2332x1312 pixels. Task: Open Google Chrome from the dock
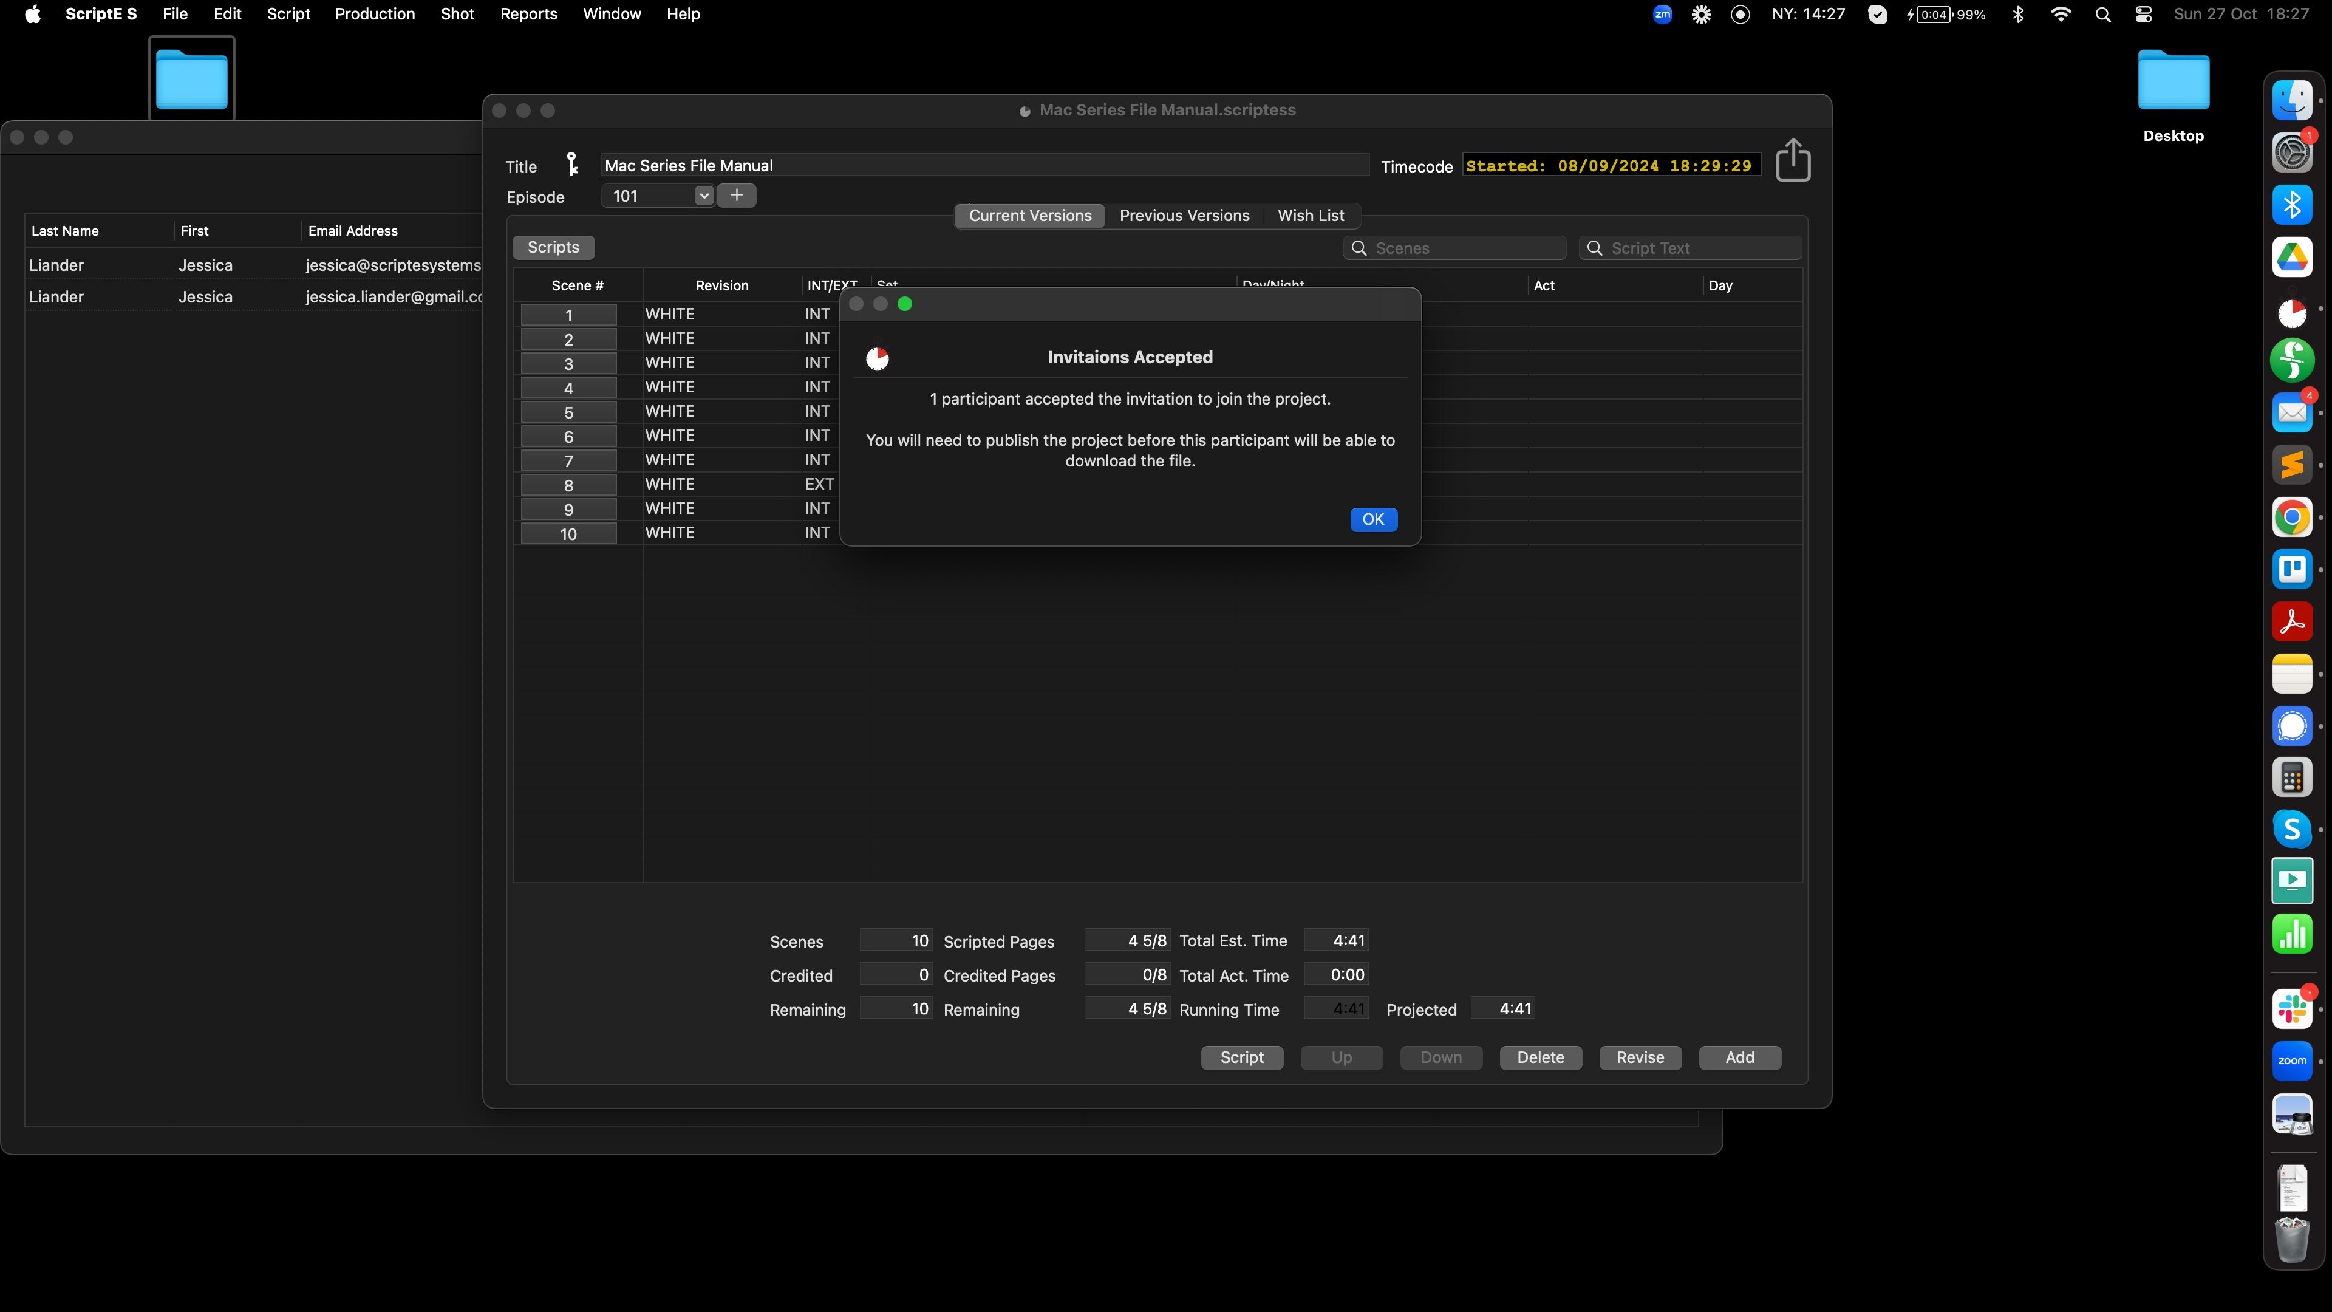(x=2291, y=517)
